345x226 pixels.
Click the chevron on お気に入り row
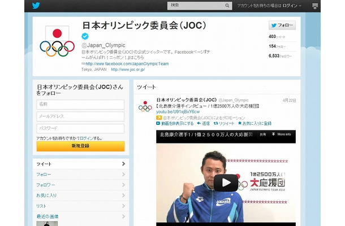(x=123, y=195)
